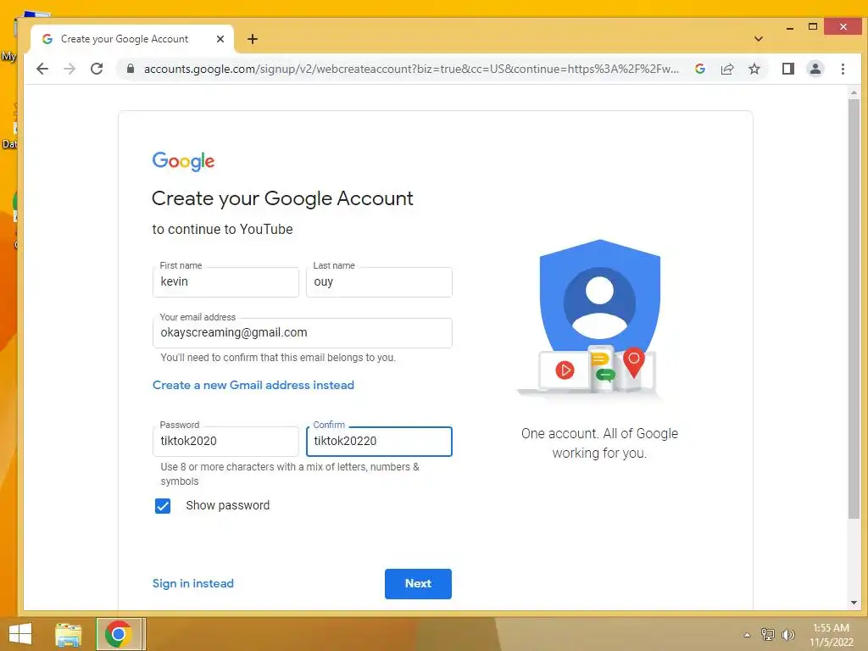Open a new tab with plus button
This screenshot has width=868, height=651.
click(x=253, y=39)
